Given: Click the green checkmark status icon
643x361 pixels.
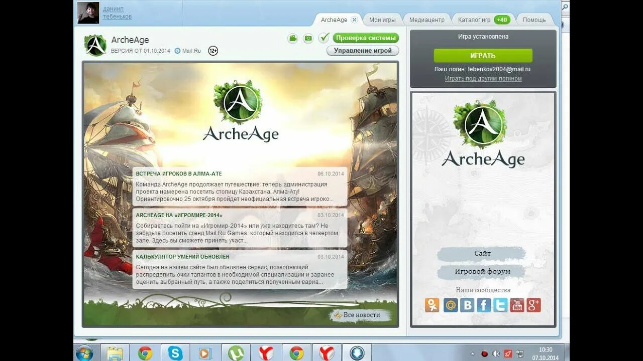Looking at the screenshot, I should pyautogui.click(x=324, y=38).
